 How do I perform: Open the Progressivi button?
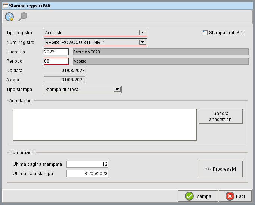point(221,169)
